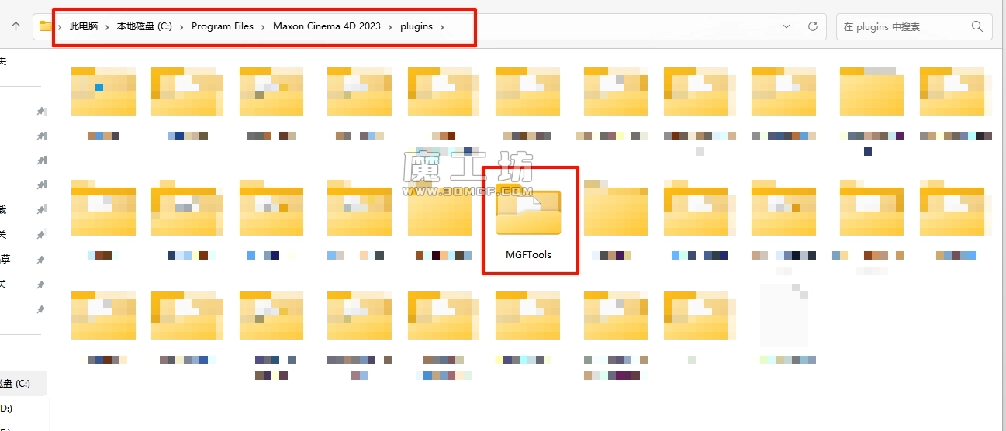Click the folder icon in address bar
Viewport: 1006px width, 431px height.
tap(46, 26)
